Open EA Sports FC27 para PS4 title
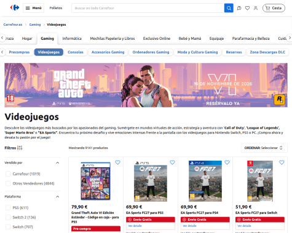This screenshot has width=292, height=233. (x=199, y=213)
